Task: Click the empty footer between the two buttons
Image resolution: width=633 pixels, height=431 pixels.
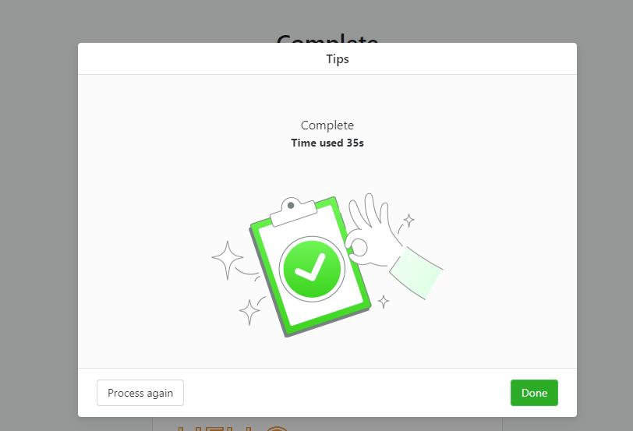Action: (x=347, y=393)
